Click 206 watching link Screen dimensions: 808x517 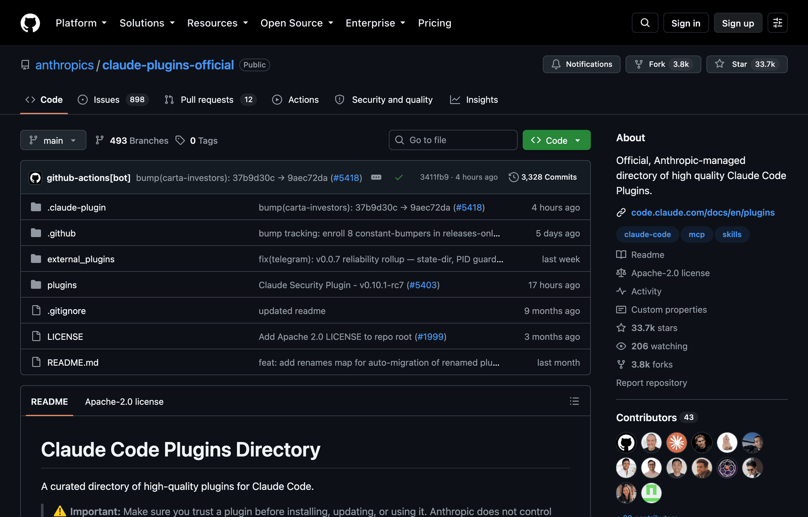tap(652, 347)
